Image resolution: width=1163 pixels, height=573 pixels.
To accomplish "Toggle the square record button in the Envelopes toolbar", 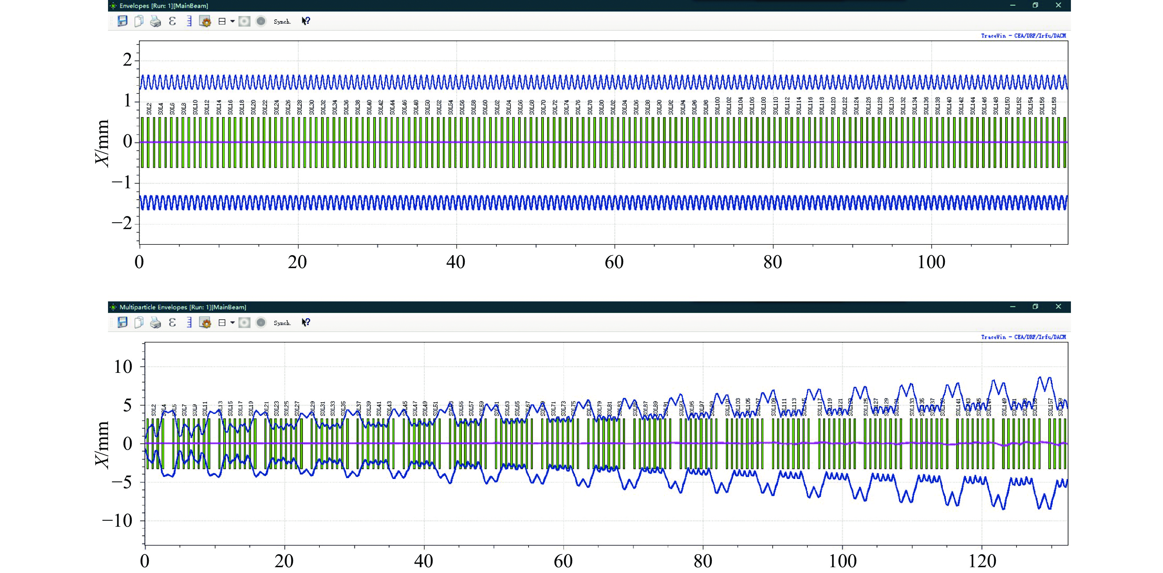I will pos(244,21).
